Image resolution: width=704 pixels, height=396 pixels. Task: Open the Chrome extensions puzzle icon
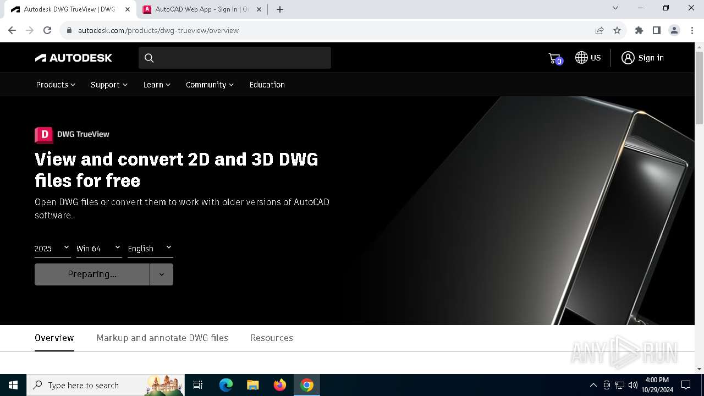[x=639, y=30]
